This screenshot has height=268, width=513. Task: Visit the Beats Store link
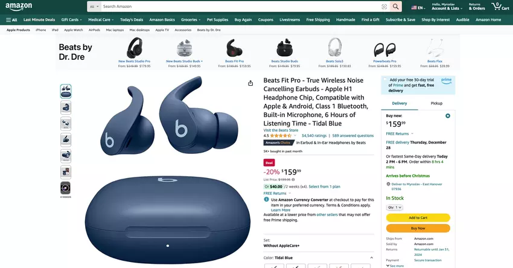pyautogui.click(x=281, y=130)
